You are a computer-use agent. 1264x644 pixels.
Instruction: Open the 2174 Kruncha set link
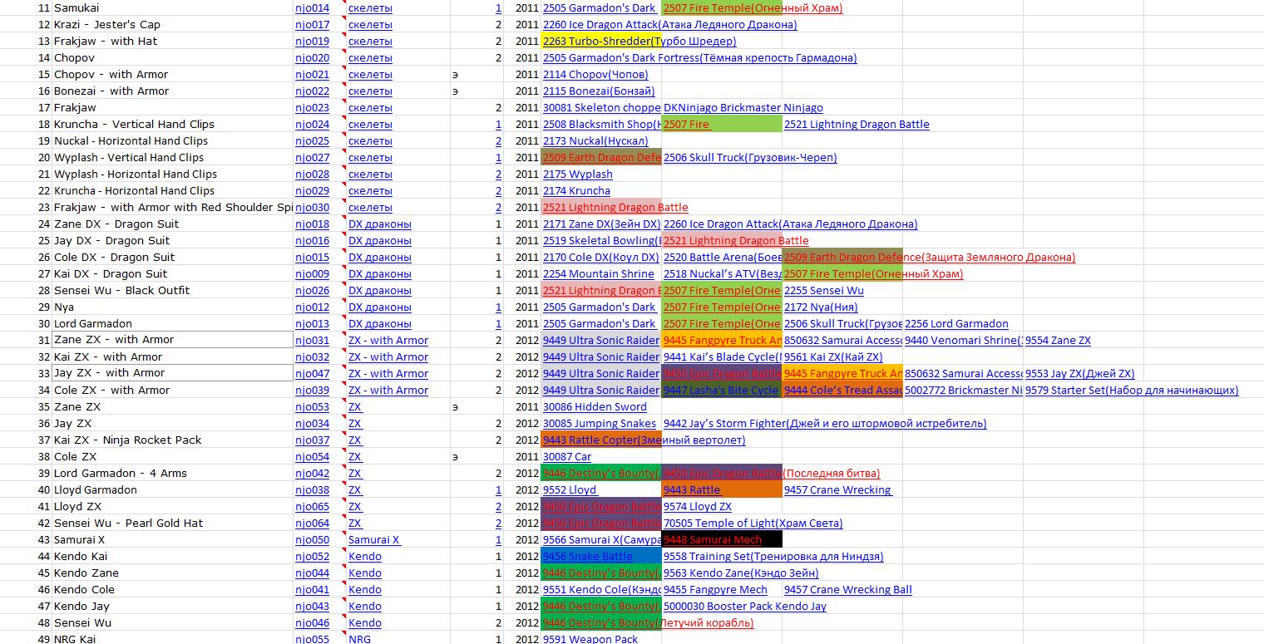pyautogui.click(x=576, y=191)
